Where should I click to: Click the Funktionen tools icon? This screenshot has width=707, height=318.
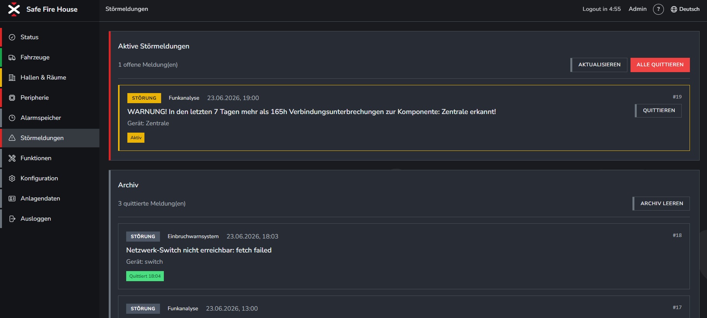(12, 158)
